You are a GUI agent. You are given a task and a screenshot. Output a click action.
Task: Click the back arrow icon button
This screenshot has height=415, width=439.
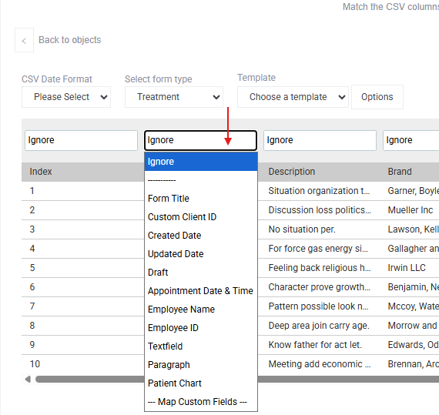(x=24, y=40)
